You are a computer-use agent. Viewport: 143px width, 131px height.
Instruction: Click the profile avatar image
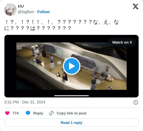point(10,9)
